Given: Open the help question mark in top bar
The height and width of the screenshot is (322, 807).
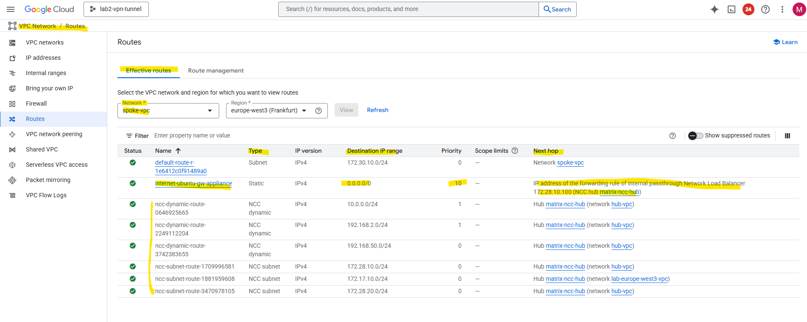Looking at the screenshot, I should pyautogui.click(x=765, y=9).
